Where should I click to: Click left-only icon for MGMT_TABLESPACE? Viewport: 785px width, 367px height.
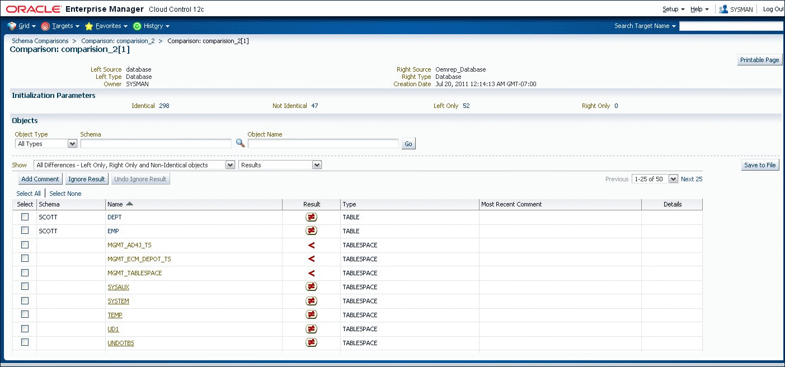click(x=312, y=273)
